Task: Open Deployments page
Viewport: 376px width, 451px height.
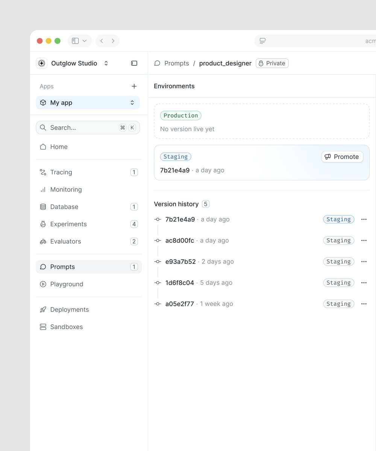Action: coord(89,310)
